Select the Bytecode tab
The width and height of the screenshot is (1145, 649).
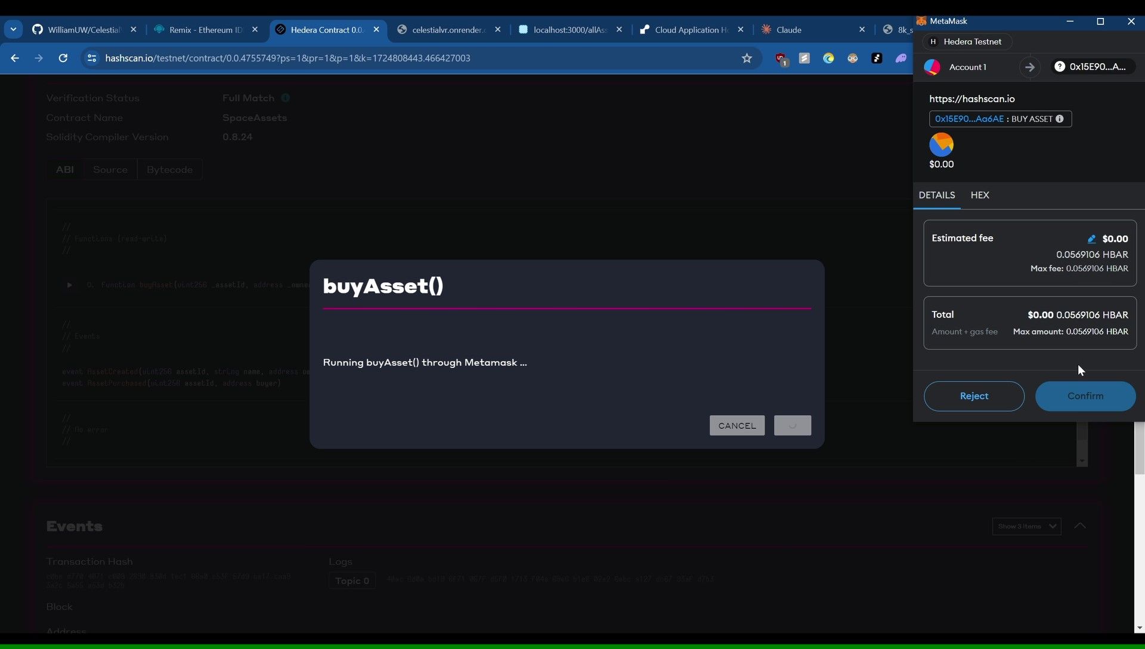[169, 169]
